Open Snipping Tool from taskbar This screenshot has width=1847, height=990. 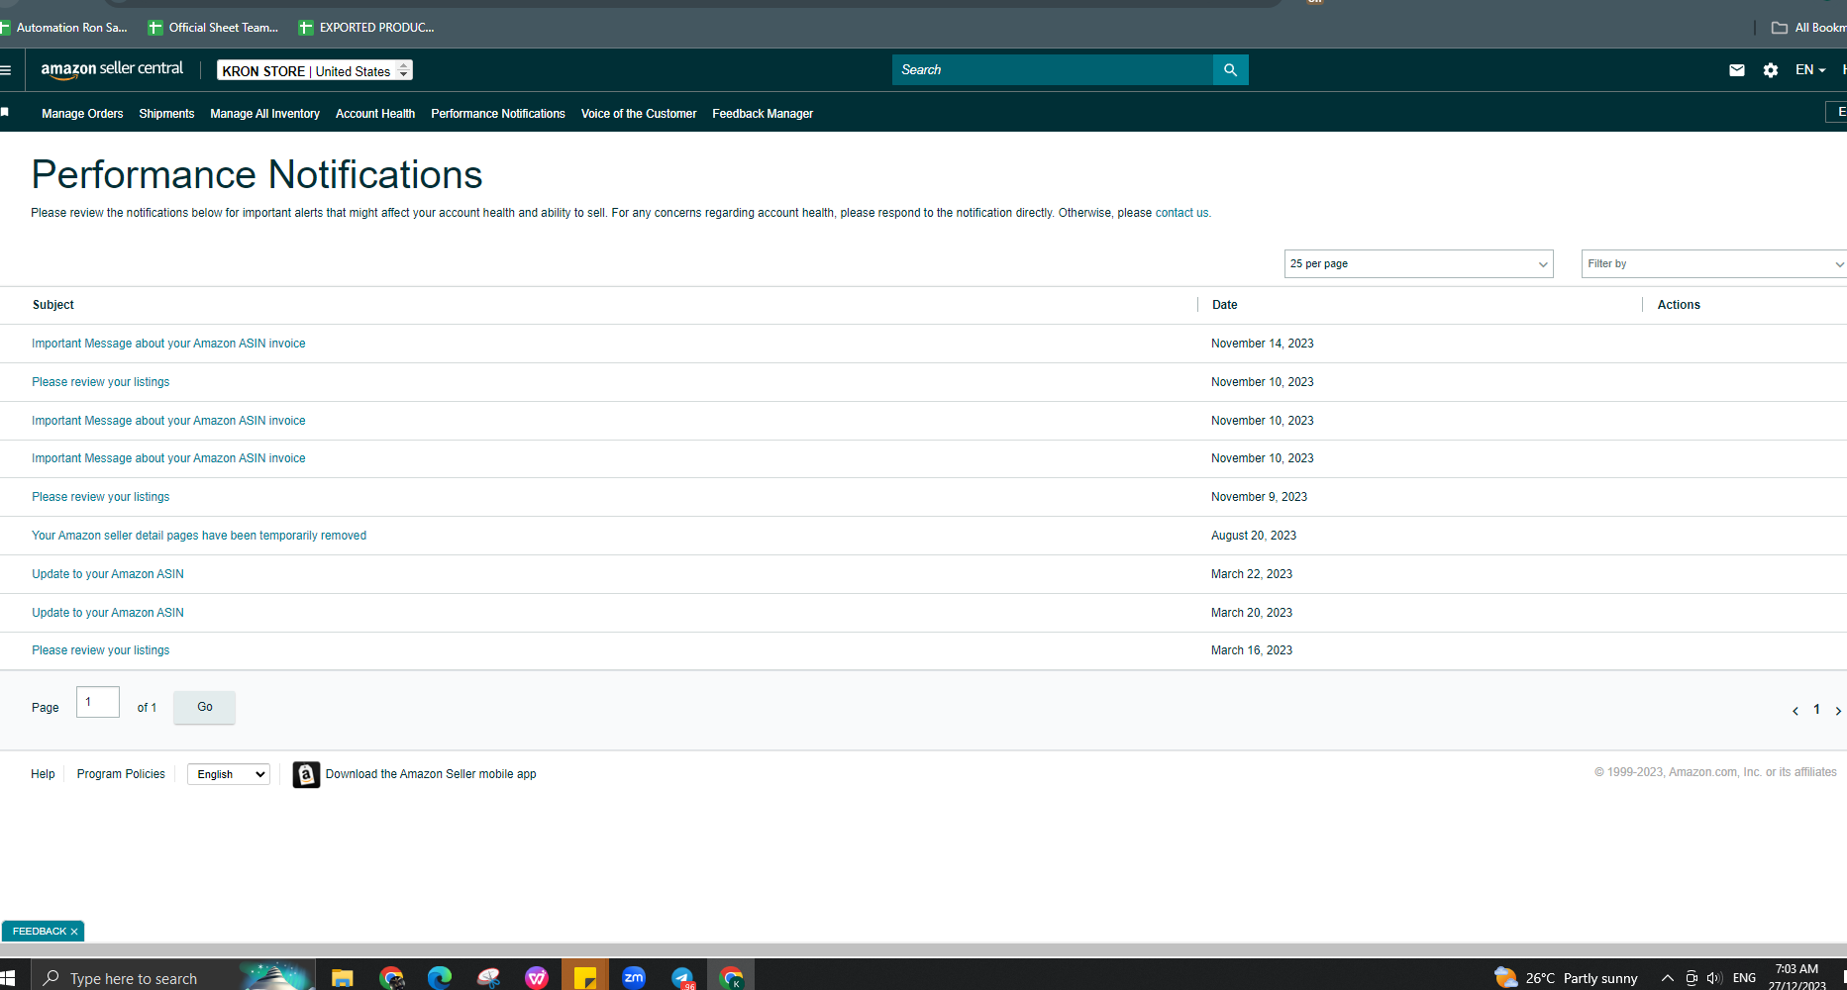[488, 978]
